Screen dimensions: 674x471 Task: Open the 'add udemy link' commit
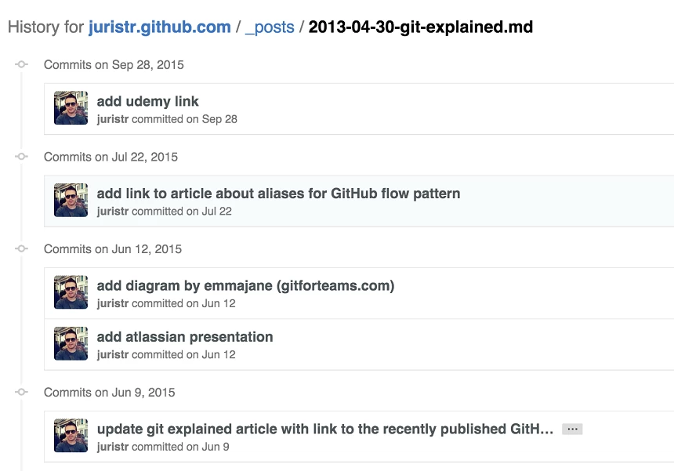coord(147,101)
